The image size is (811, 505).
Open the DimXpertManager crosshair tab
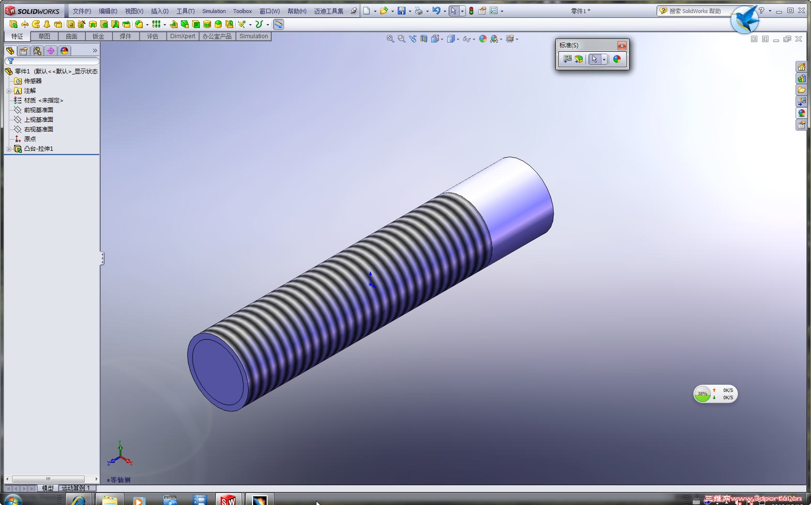pos(51,51)
